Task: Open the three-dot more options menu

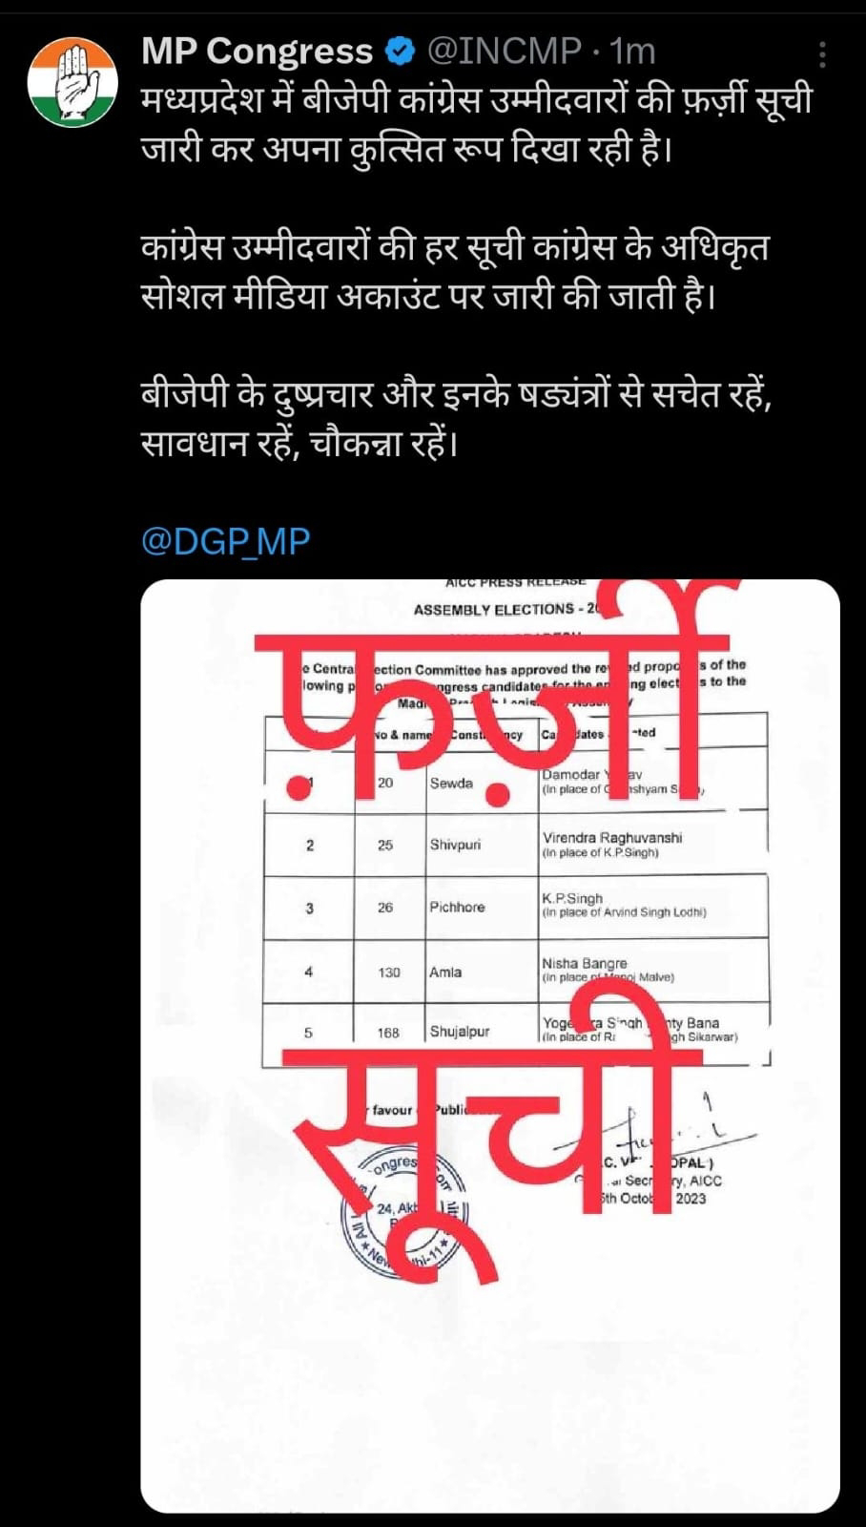Action: [x=822, y=55]
